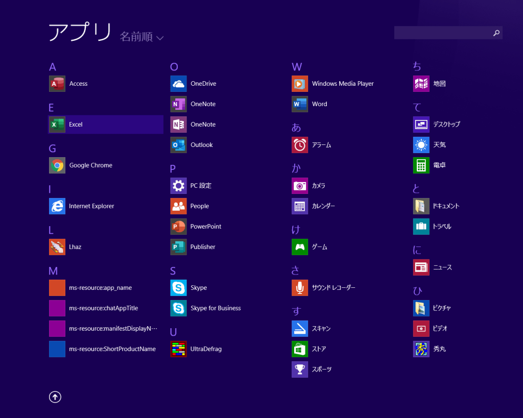Open the サウンド レコーダー microphone icon
This screenshot has height=418, width=523.
[300, 288]
